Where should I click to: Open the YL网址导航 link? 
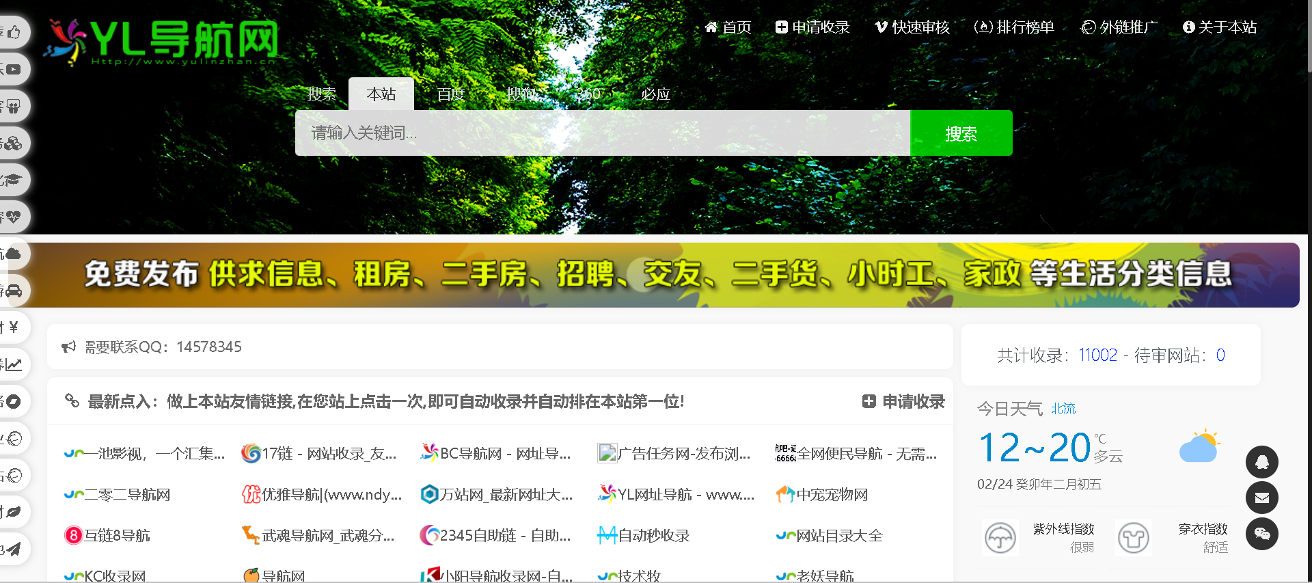(676, 494)
